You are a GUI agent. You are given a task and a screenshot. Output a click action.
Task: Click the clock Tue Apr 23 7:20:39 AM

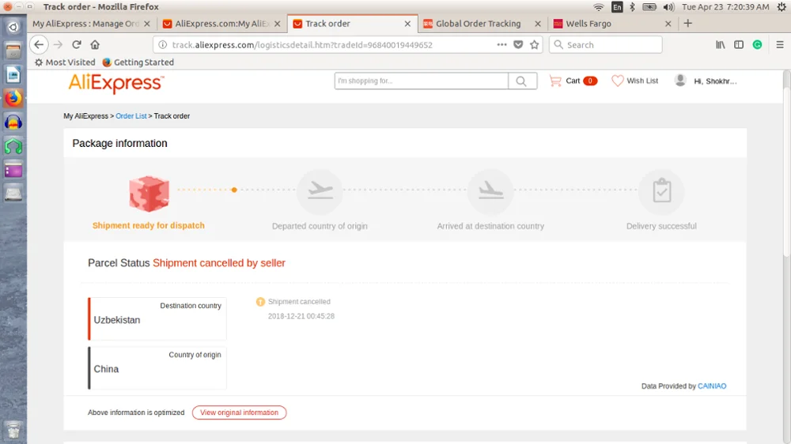(725, 7)
